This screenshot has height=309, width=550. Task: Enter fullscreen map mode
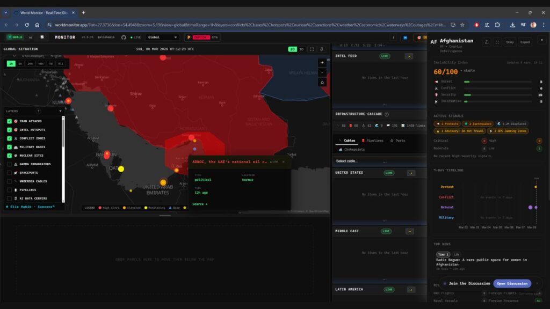[x=312, y=49]
